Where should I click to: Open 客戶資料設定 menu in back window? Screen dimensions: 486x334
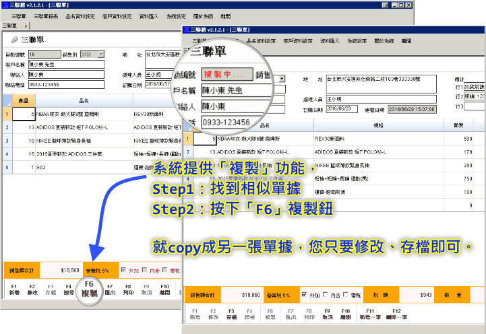[117, 16]
